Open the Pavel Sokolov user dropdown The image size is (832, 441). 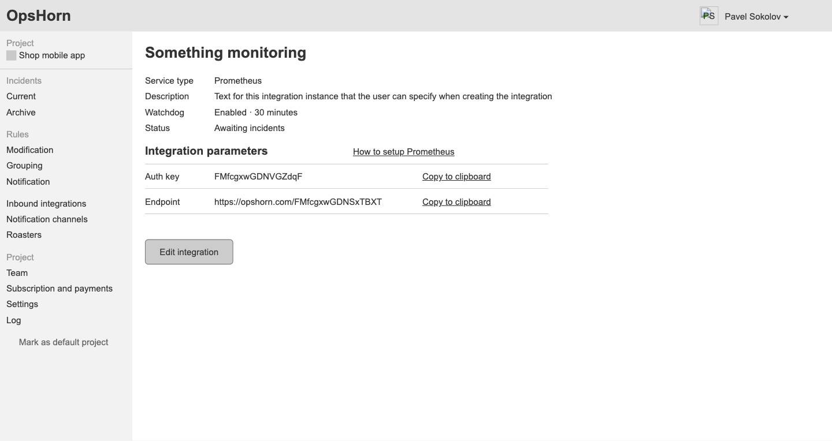[x=756, y=17]
